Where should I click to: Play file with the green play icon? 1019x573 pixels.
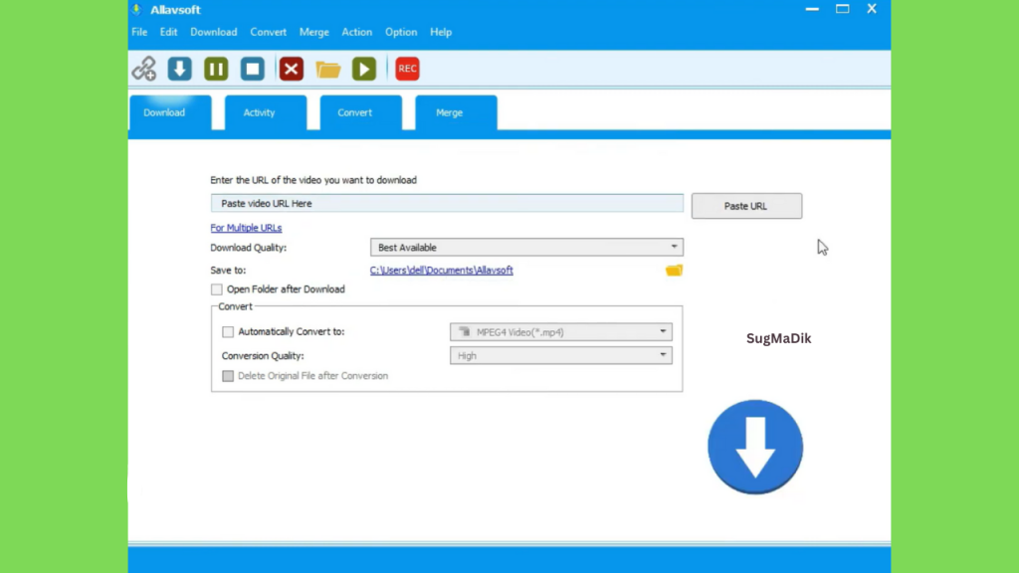pyautogui.click(x=364, y=69)
